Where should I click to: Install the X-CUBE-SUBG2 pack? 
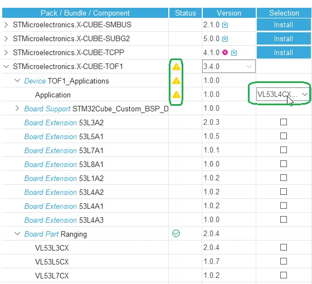coord(284,38)
